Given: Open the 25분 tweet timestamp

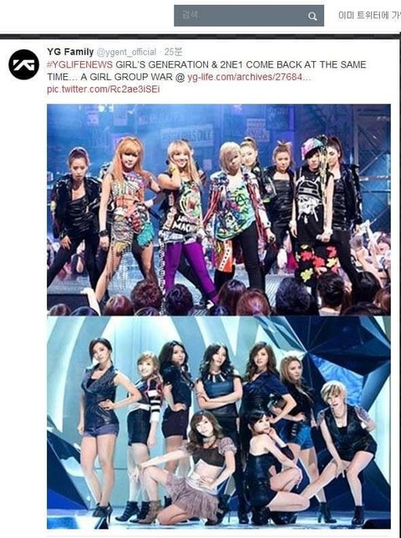Looking at the screenshot, I should 173,52.
